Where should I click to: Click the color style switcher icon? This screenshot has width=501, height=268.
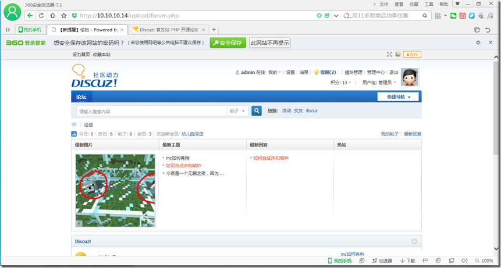point(398,54)
